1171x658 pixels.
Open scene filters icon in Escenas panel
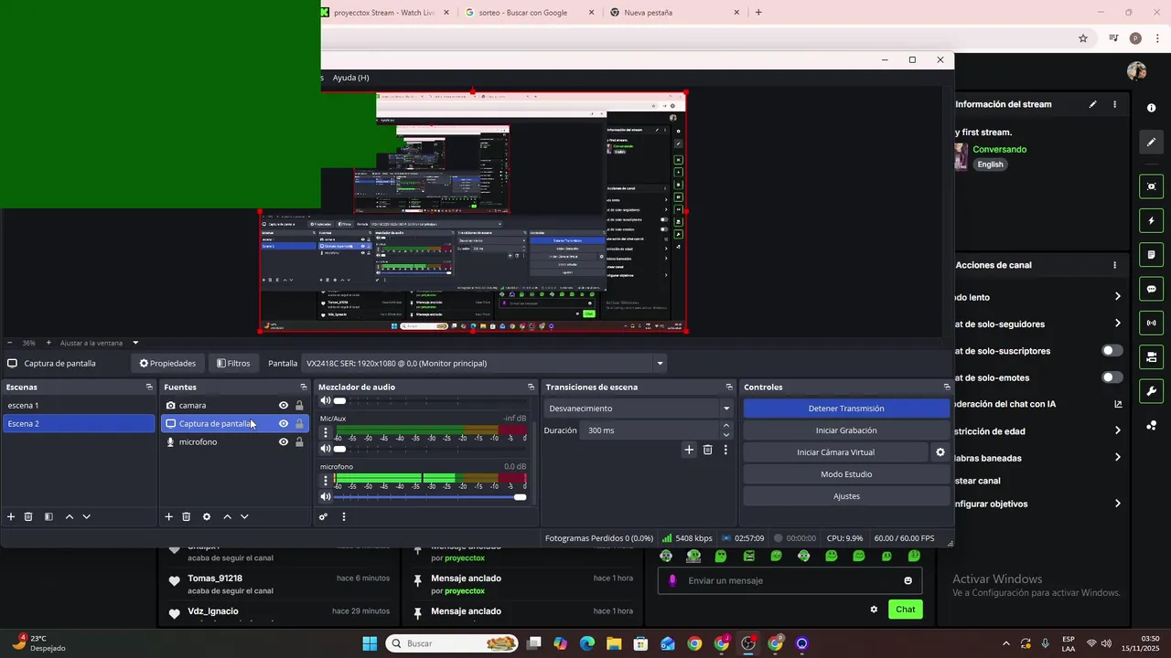pyautogui.click(x=48, y=516)
